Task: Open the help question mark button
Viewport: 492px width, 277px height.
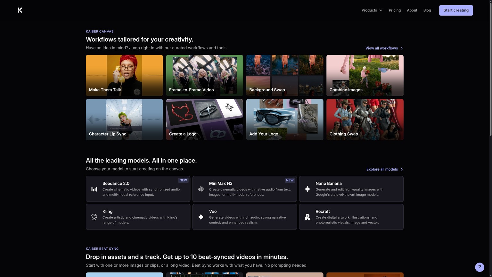Action: tap(480, 267)
